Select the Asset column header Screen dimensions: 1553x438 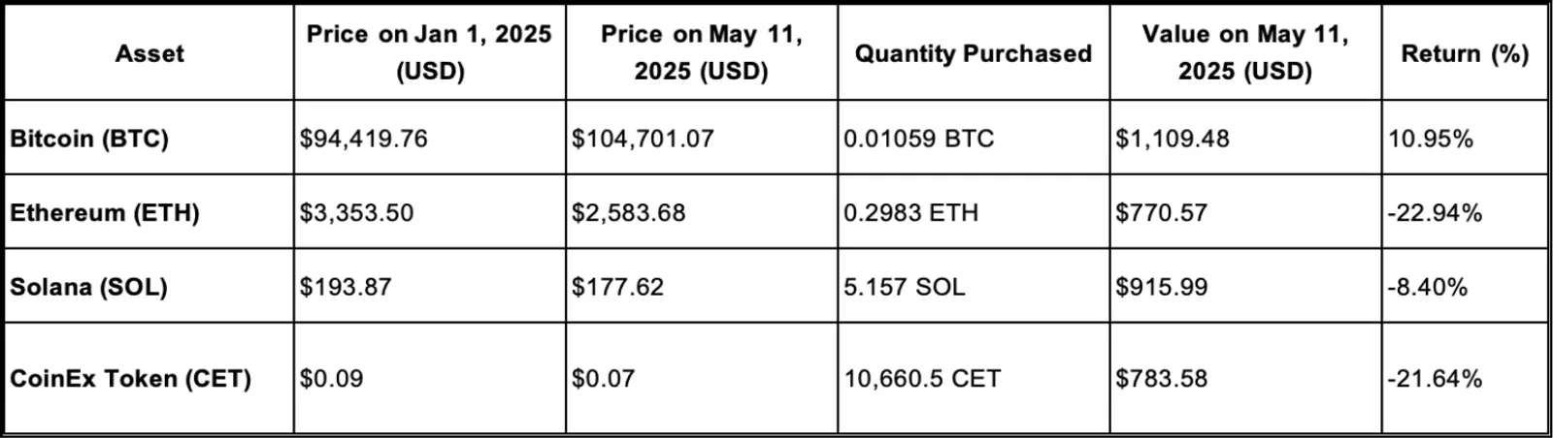click(149, 53)
